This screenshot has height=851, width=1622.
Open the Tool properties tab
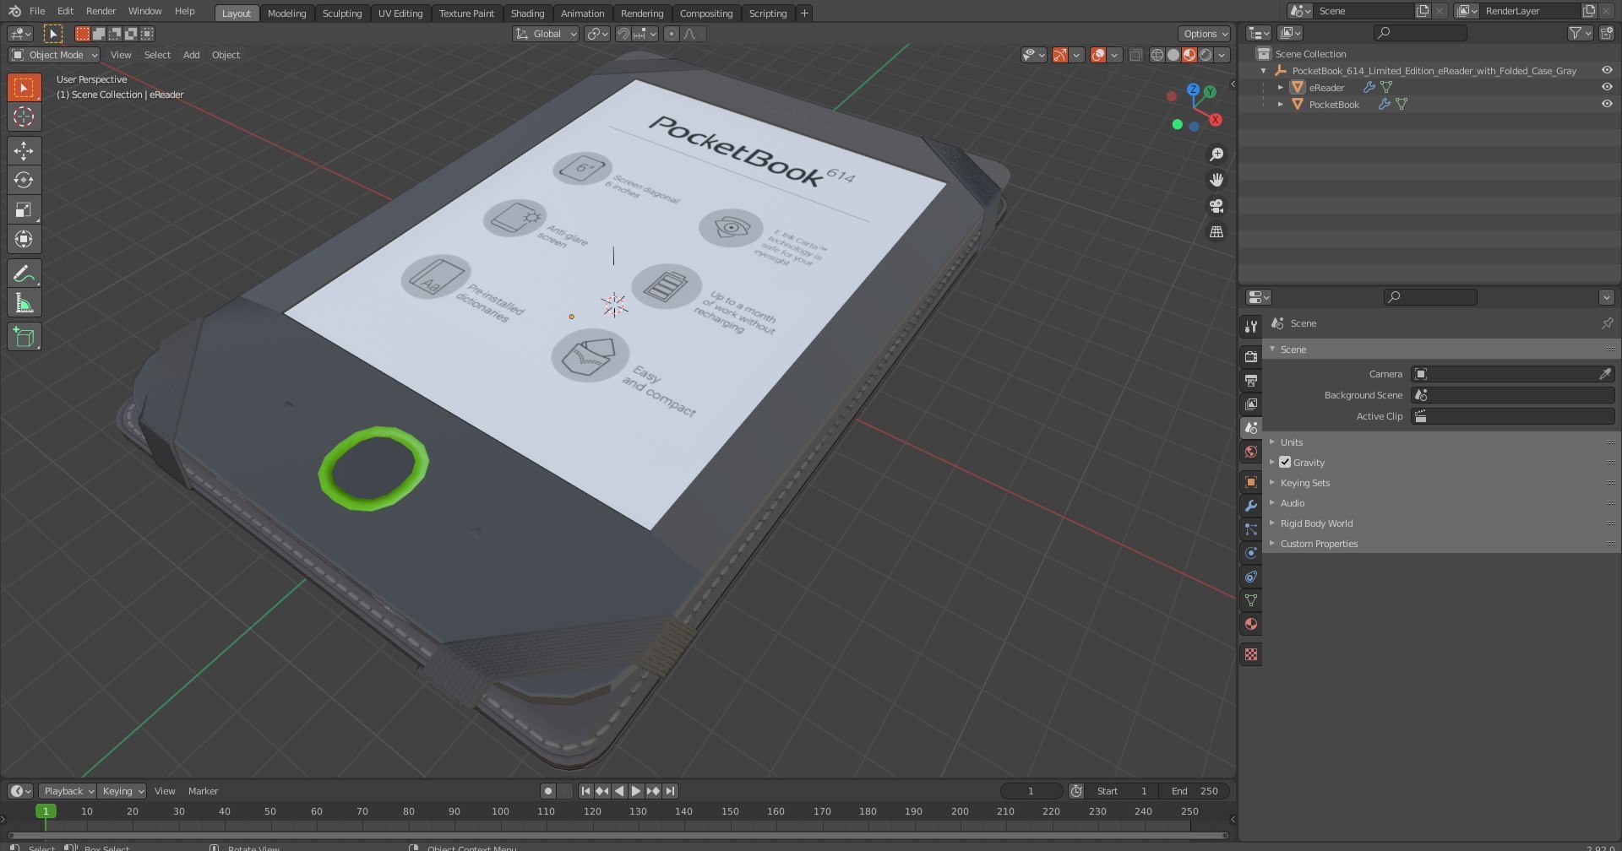1251,327
